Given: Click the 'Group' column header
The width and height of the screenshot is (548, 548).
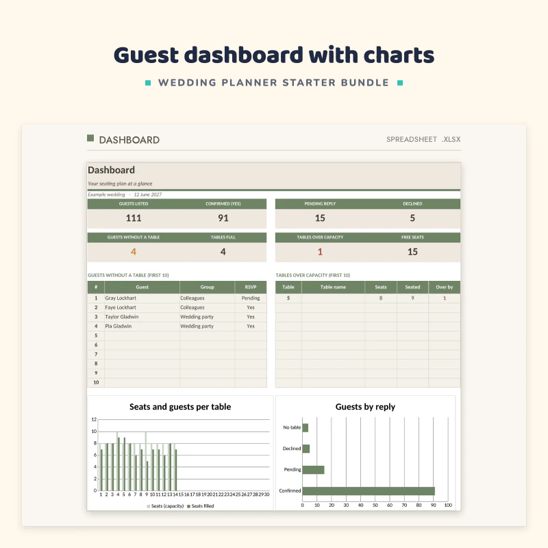Looking at the screenshot, I should pyautogui.click(x=208, y=287).
